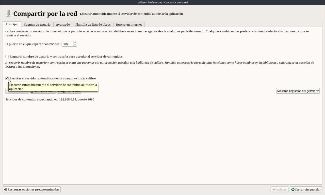
Task: Click the italic note about requiring username
Action: click(160, 65)
